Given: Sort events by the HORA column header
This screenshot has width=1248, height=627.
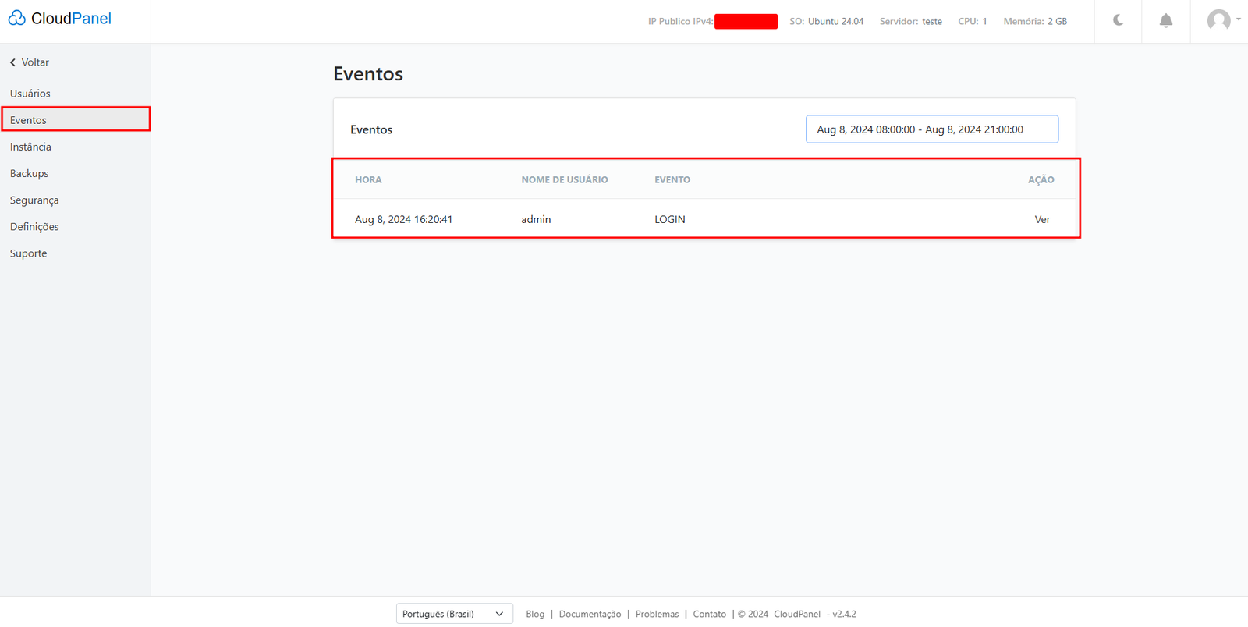Looking at the screenshot, I should 368,180.
